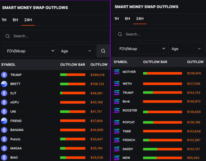The width and height of the screenshot is (206, 161).
Task: Click the Solana icon beside WETH
Action: click(117, 84)
